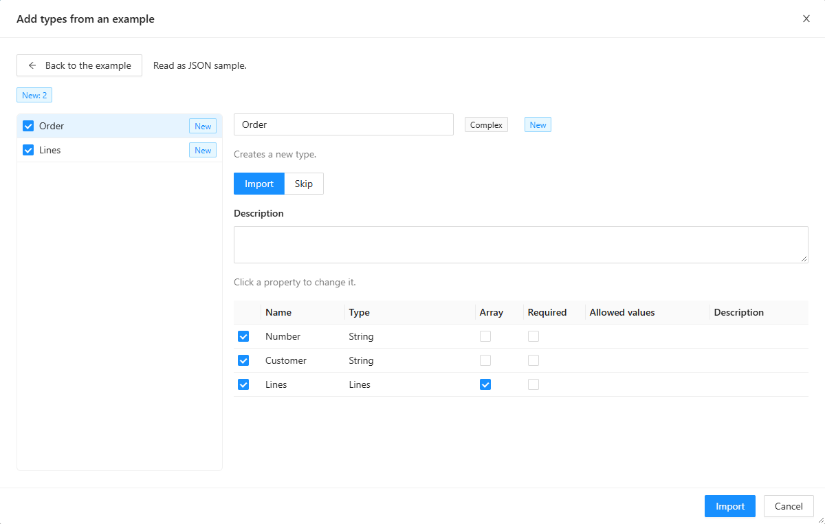Screen dimensions: 825x524
Task: Mark Customer property as Required
Action: point(533,360)
